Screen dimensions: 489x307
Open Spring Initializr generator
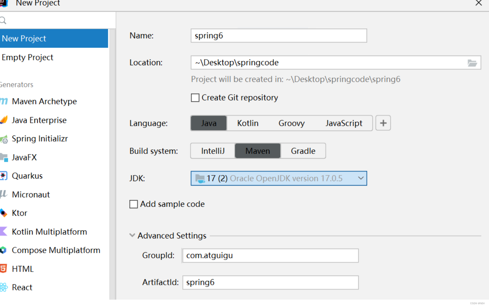[54, 139]
